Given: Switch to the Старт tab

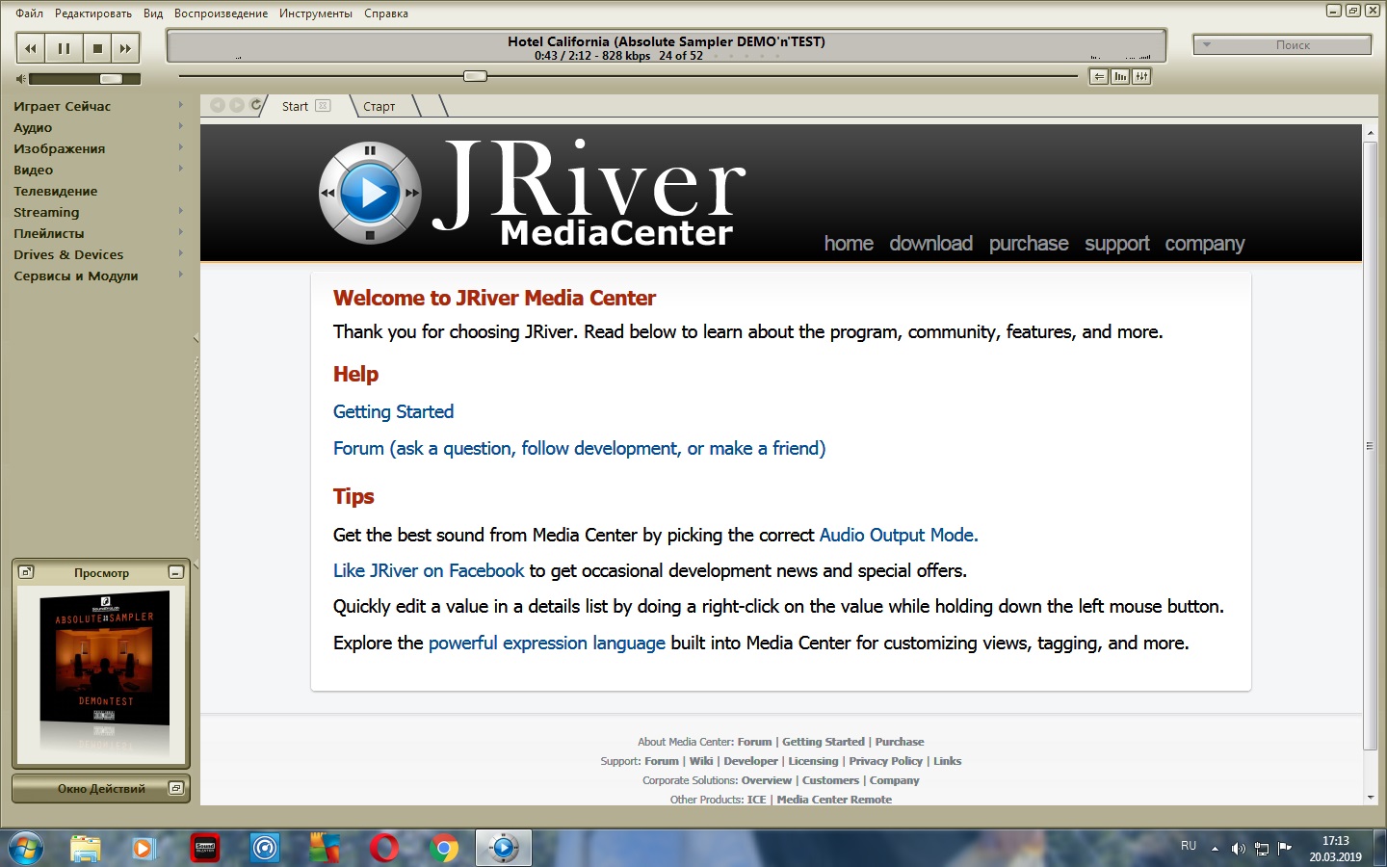Looking at the screenshot, I should click(x=379, y=107).
